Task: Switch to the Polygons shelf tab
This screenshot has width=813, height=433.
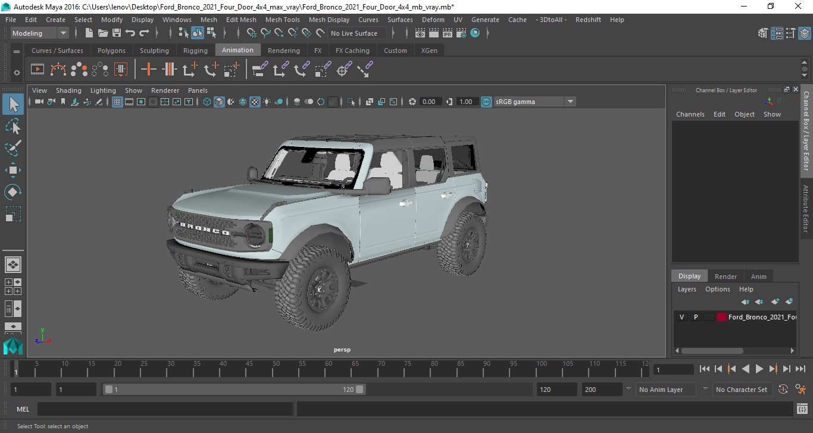Action: point(111,51)
